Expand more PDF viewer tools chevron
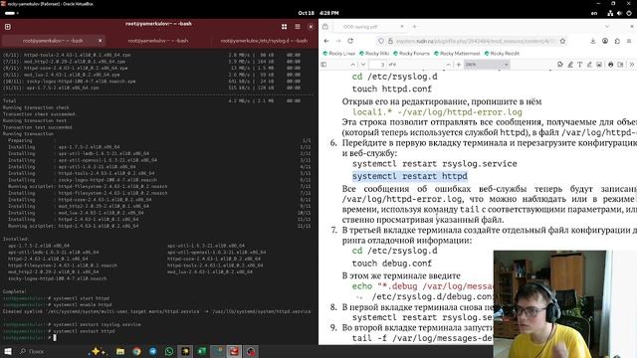The height and width of the screenshot is (358, 637). (x=632, y=65)
